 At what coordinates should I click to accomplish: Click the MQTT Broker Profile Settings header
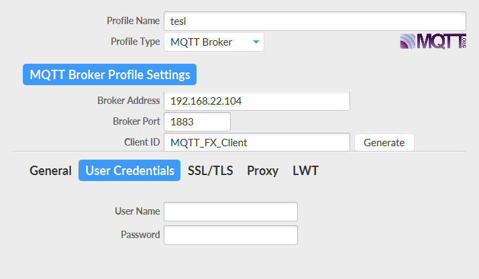tap(109, 74)
